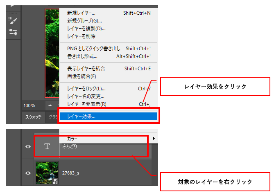Image resolution: width=274 pixels, height=195 pixels.
Task: Select 新規レイヤー... menu entry
Action: pos(81,13)
